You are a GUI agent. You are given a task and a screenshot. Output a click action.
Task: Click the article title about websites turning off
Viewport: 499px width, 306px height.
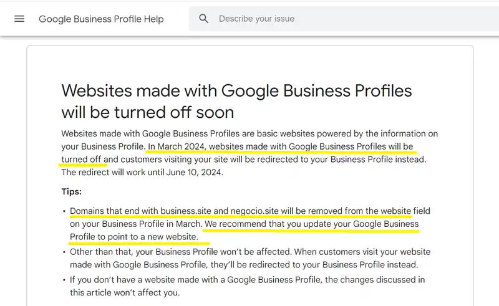[236, 101]
